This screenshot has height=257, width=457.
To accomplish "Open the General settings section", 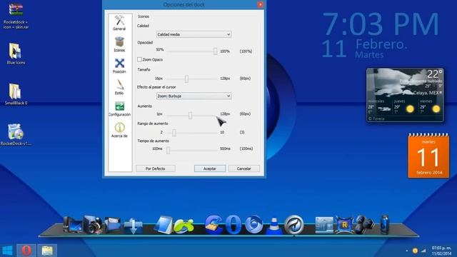I will (119, 23).
